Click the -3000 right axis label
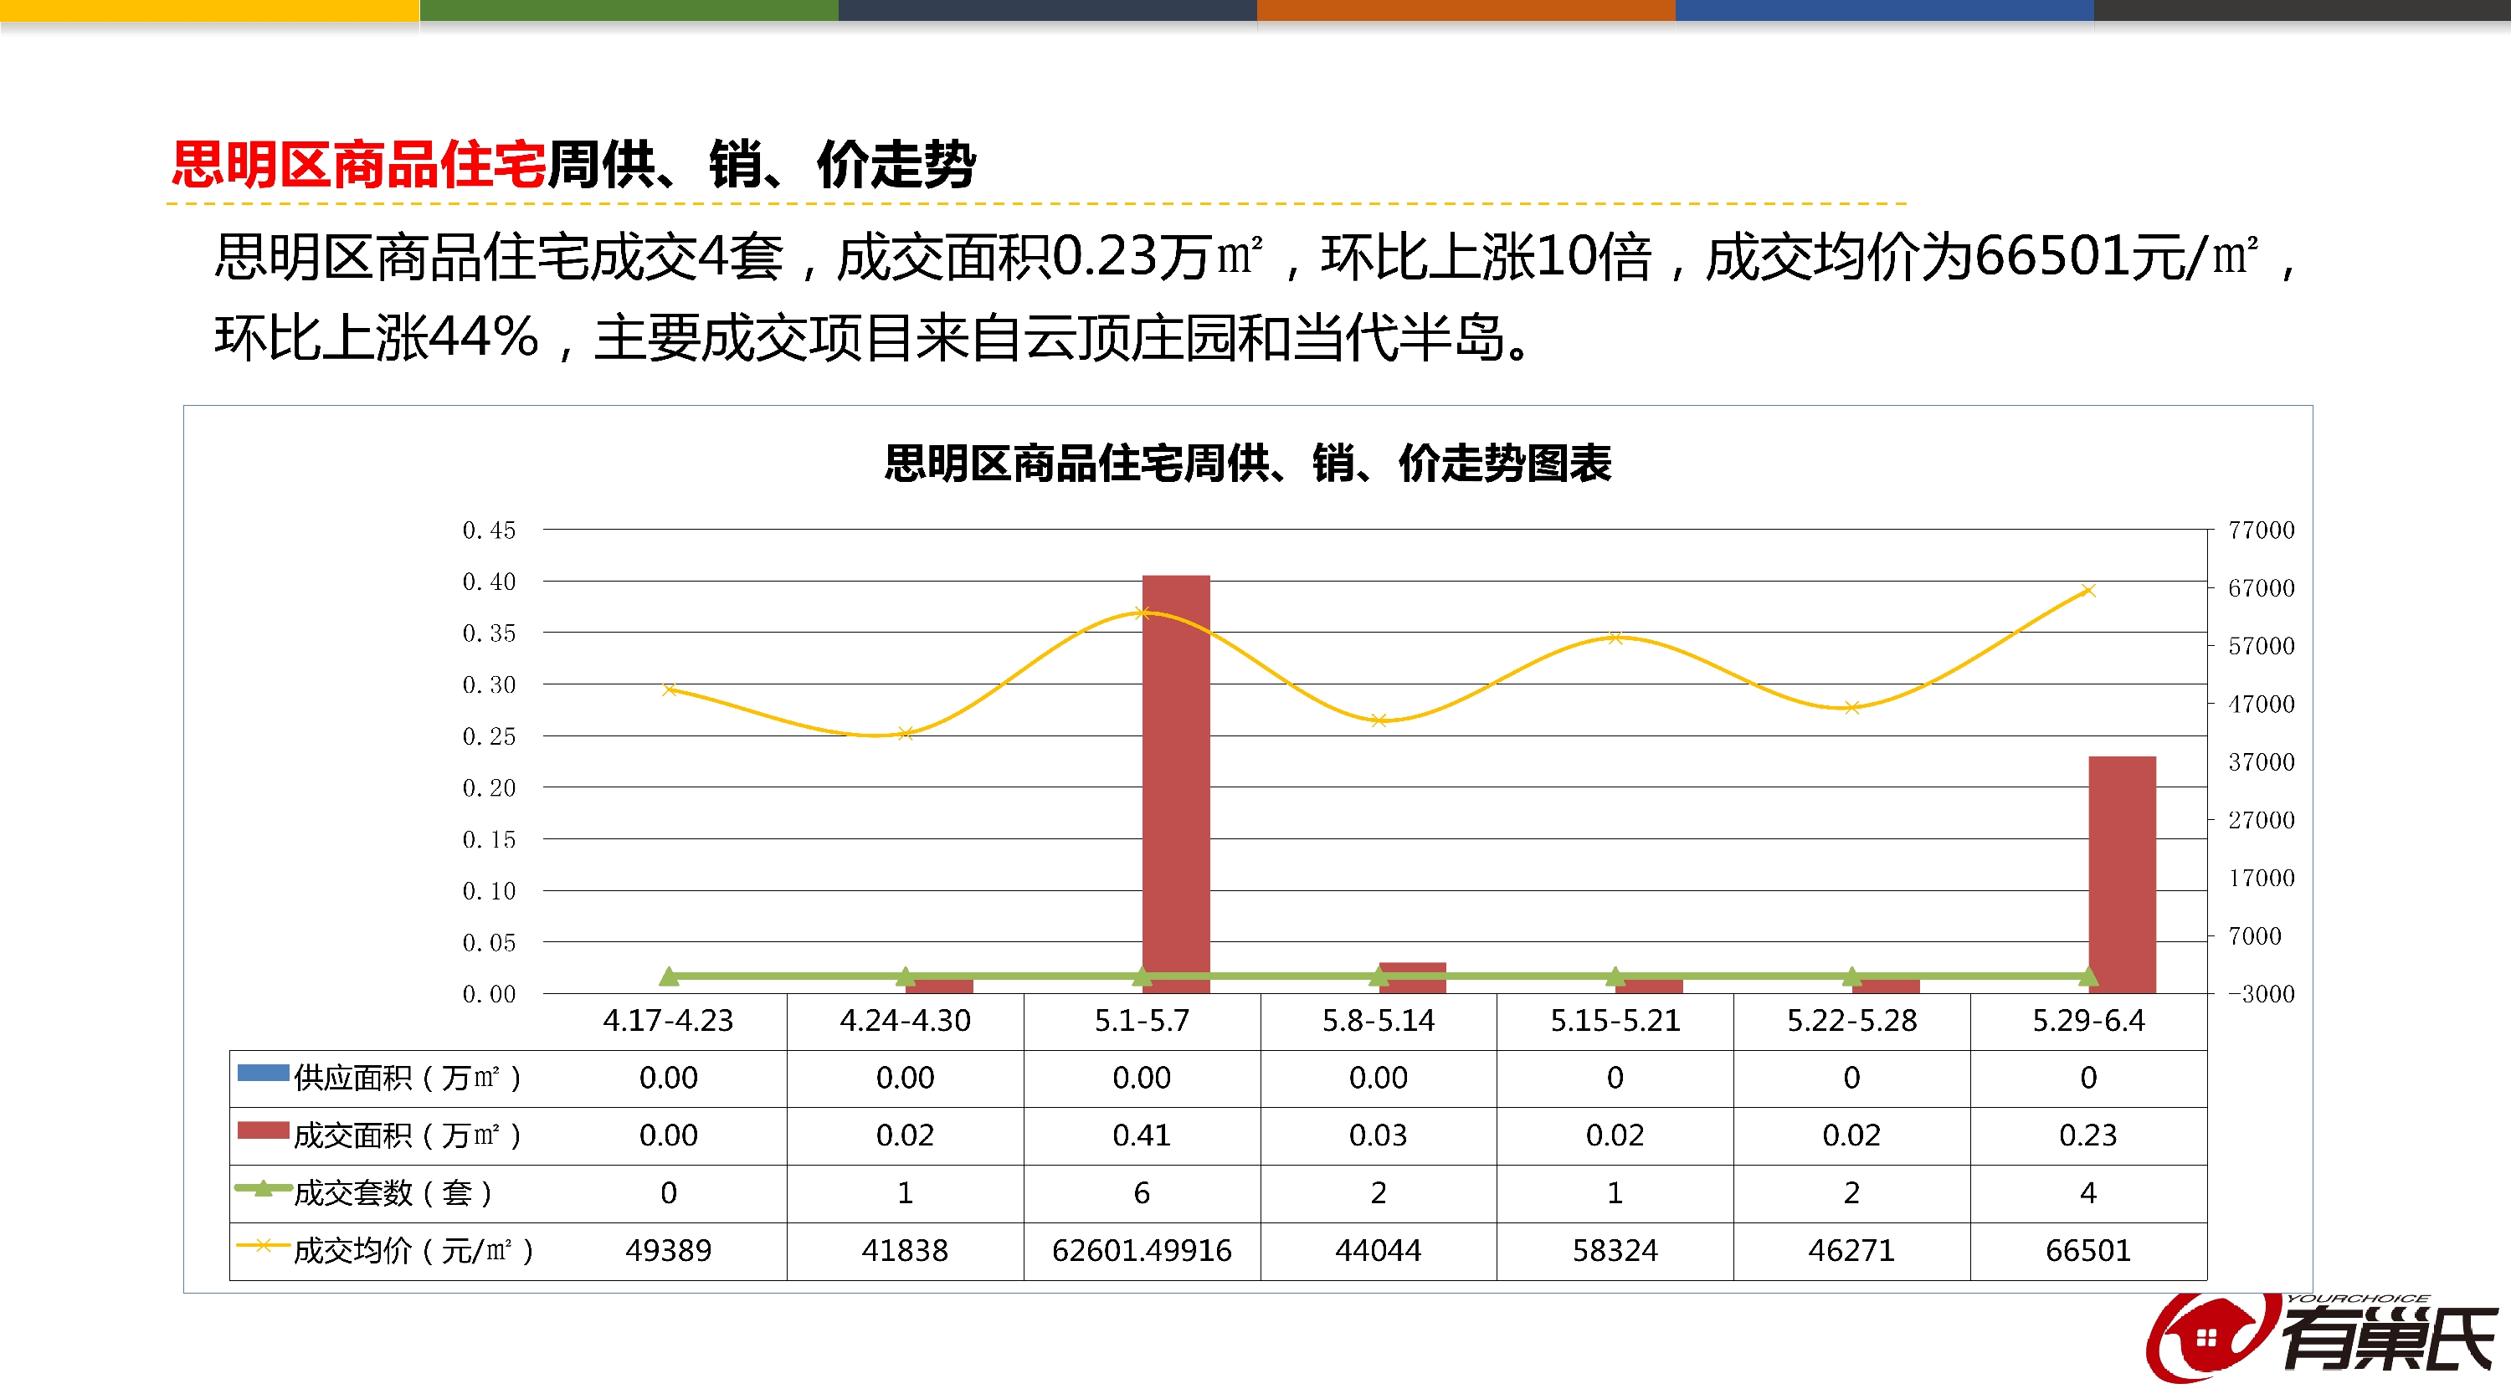The height and width of the screenshot is (1394, 2511). coord(2262,994)
